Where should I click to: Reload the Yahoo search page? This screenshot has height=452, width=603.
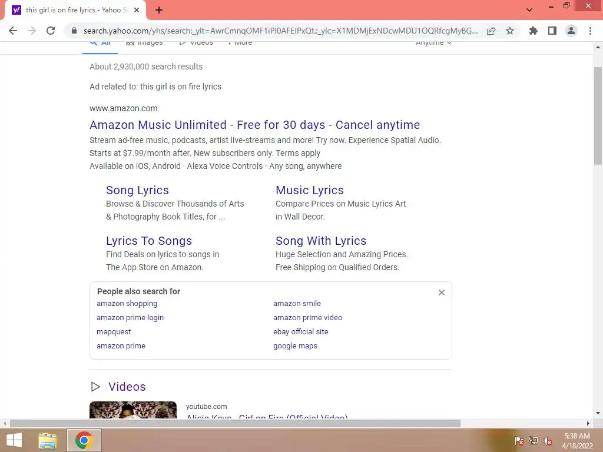[x=51, y=31]
